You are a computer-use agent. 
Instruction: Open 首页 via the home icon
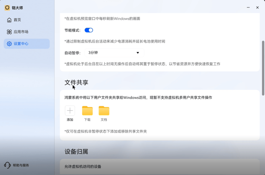9,20
